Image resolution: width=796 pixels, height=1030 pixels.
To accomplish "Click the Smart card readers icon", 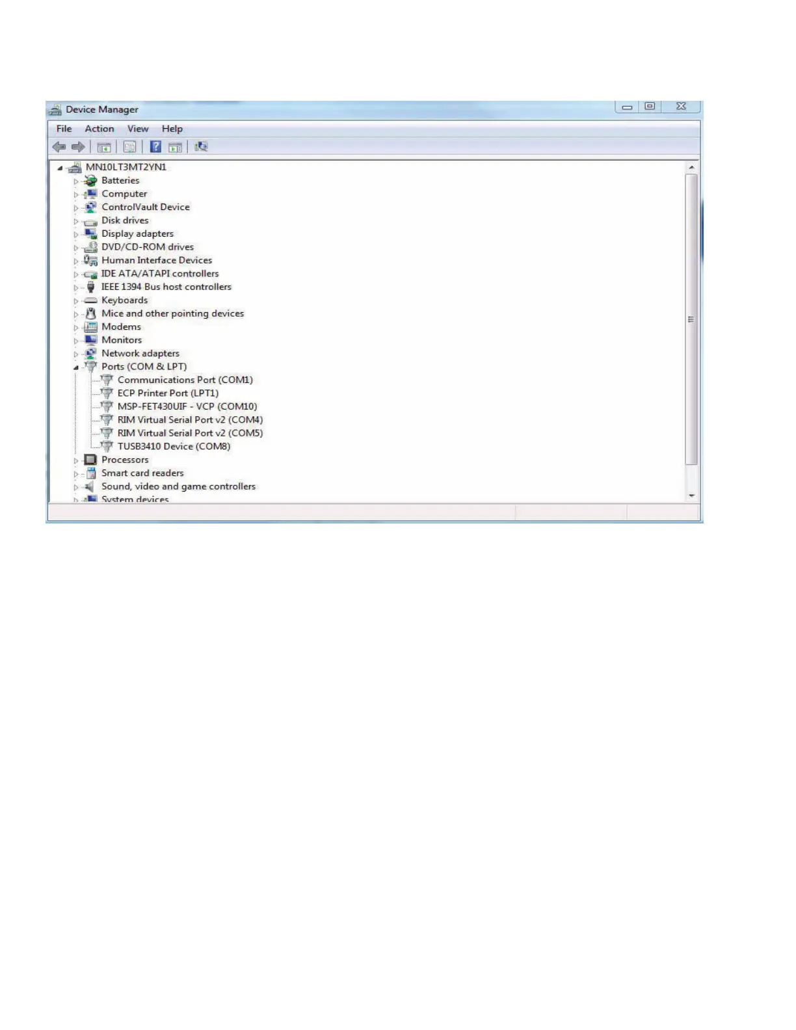I will [91, 473].
